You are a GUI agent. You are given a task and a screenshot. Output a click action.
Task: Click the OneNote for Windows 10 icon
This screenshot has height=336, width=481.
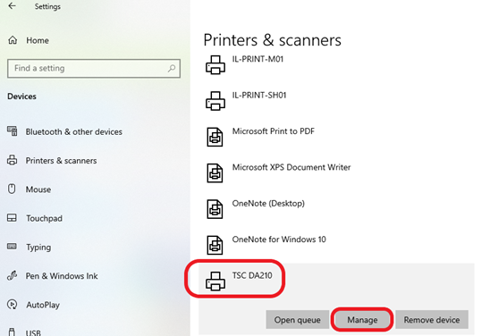point(215,245)
